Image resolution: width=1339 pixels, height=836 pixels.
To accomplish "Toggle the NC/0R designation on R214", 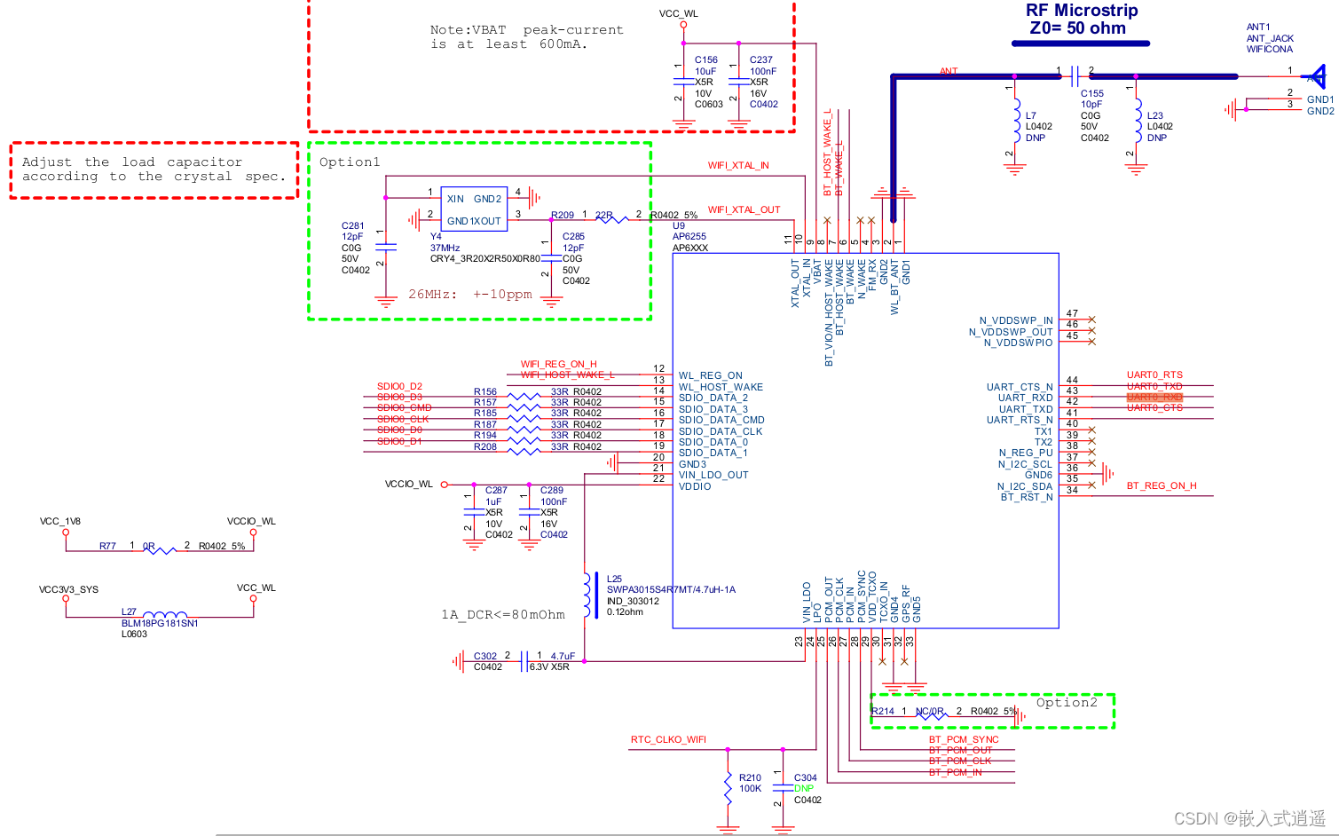I will pos(928,711).
